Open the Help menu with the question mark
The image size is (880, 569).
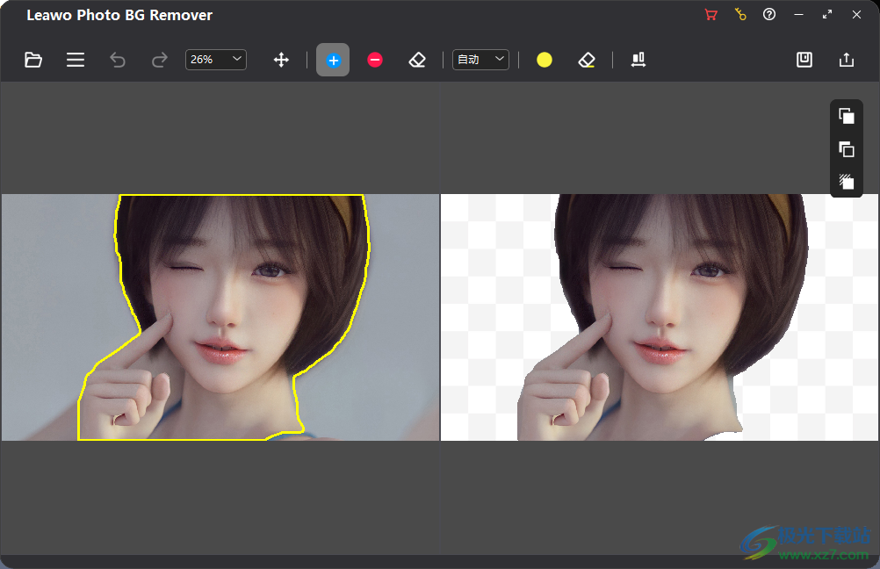769,14
